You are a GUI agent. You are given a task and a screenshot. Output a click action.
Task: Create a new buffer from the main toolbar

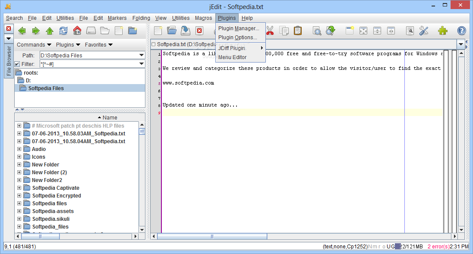(158, 31)
